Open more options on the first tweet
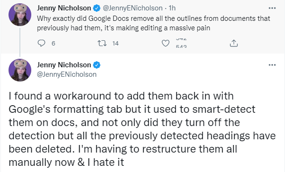The height and width of the screenshot is (172, 290). pyautogui.click(x=272, y=8)
